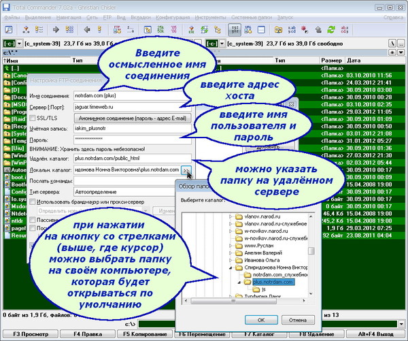Toggle the checkbox below 'Пассивн...' starting 'Пос'
The image size is (408, 341).
33,228
